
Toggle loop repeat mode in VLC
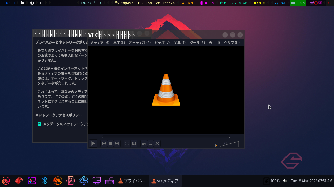click(x=151, y=143)
